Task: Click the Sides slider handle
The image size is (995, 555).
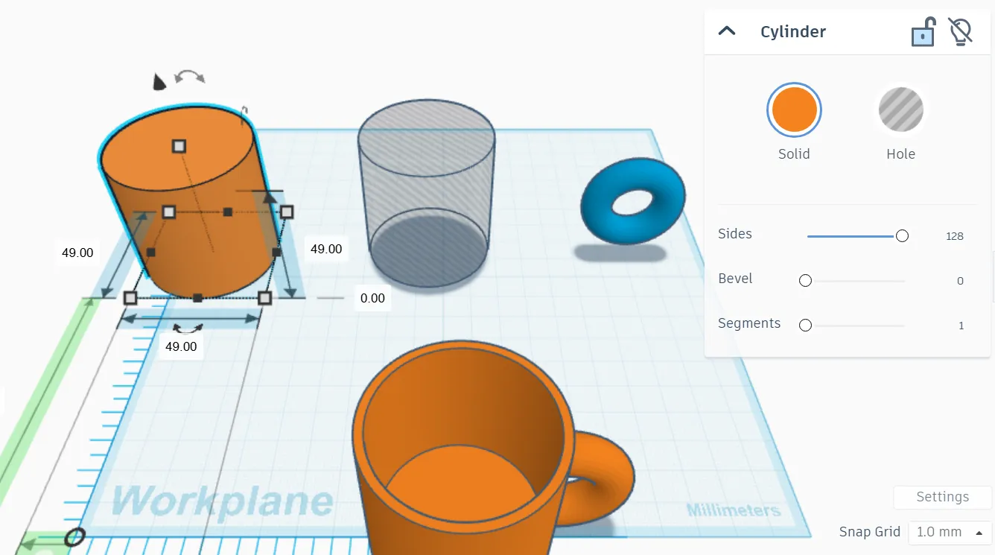Action: pyautogui.click(x=902, y=236)
